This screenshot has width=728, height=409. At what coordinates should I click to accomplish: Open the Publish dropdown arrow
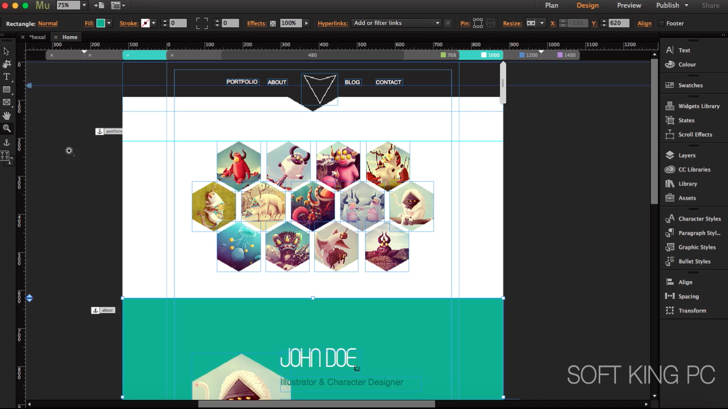click(x=686, y=5)
